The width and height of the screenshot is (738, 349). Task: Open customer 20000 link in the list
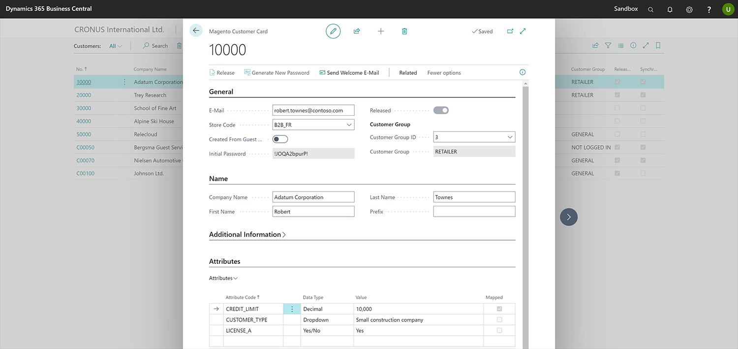coord(84,95)
